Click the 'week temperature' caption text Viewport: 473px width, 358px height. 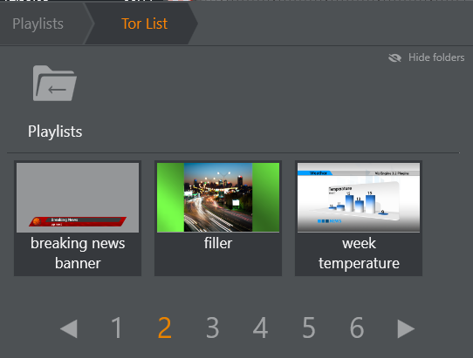tap(359, 253)
